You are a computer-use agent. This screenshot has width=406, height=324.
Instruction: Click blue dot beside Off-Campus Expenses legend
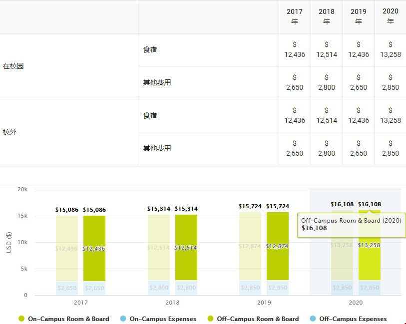(x=313, y=319)
